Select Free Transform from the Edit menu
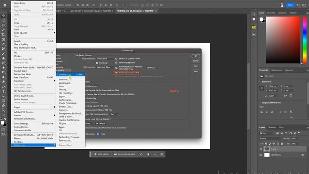The height and width of the screenshot is (174, 309). pyautogui.click(x=33, y=77)
